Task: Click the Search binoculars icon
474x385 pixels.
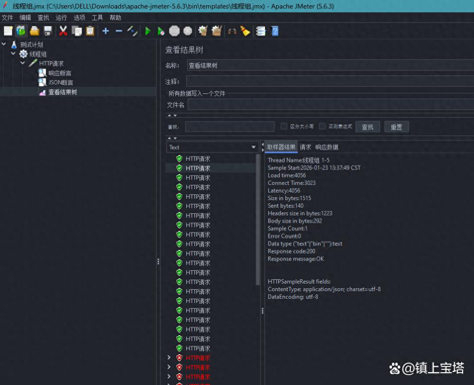Action: click(232, 31)
